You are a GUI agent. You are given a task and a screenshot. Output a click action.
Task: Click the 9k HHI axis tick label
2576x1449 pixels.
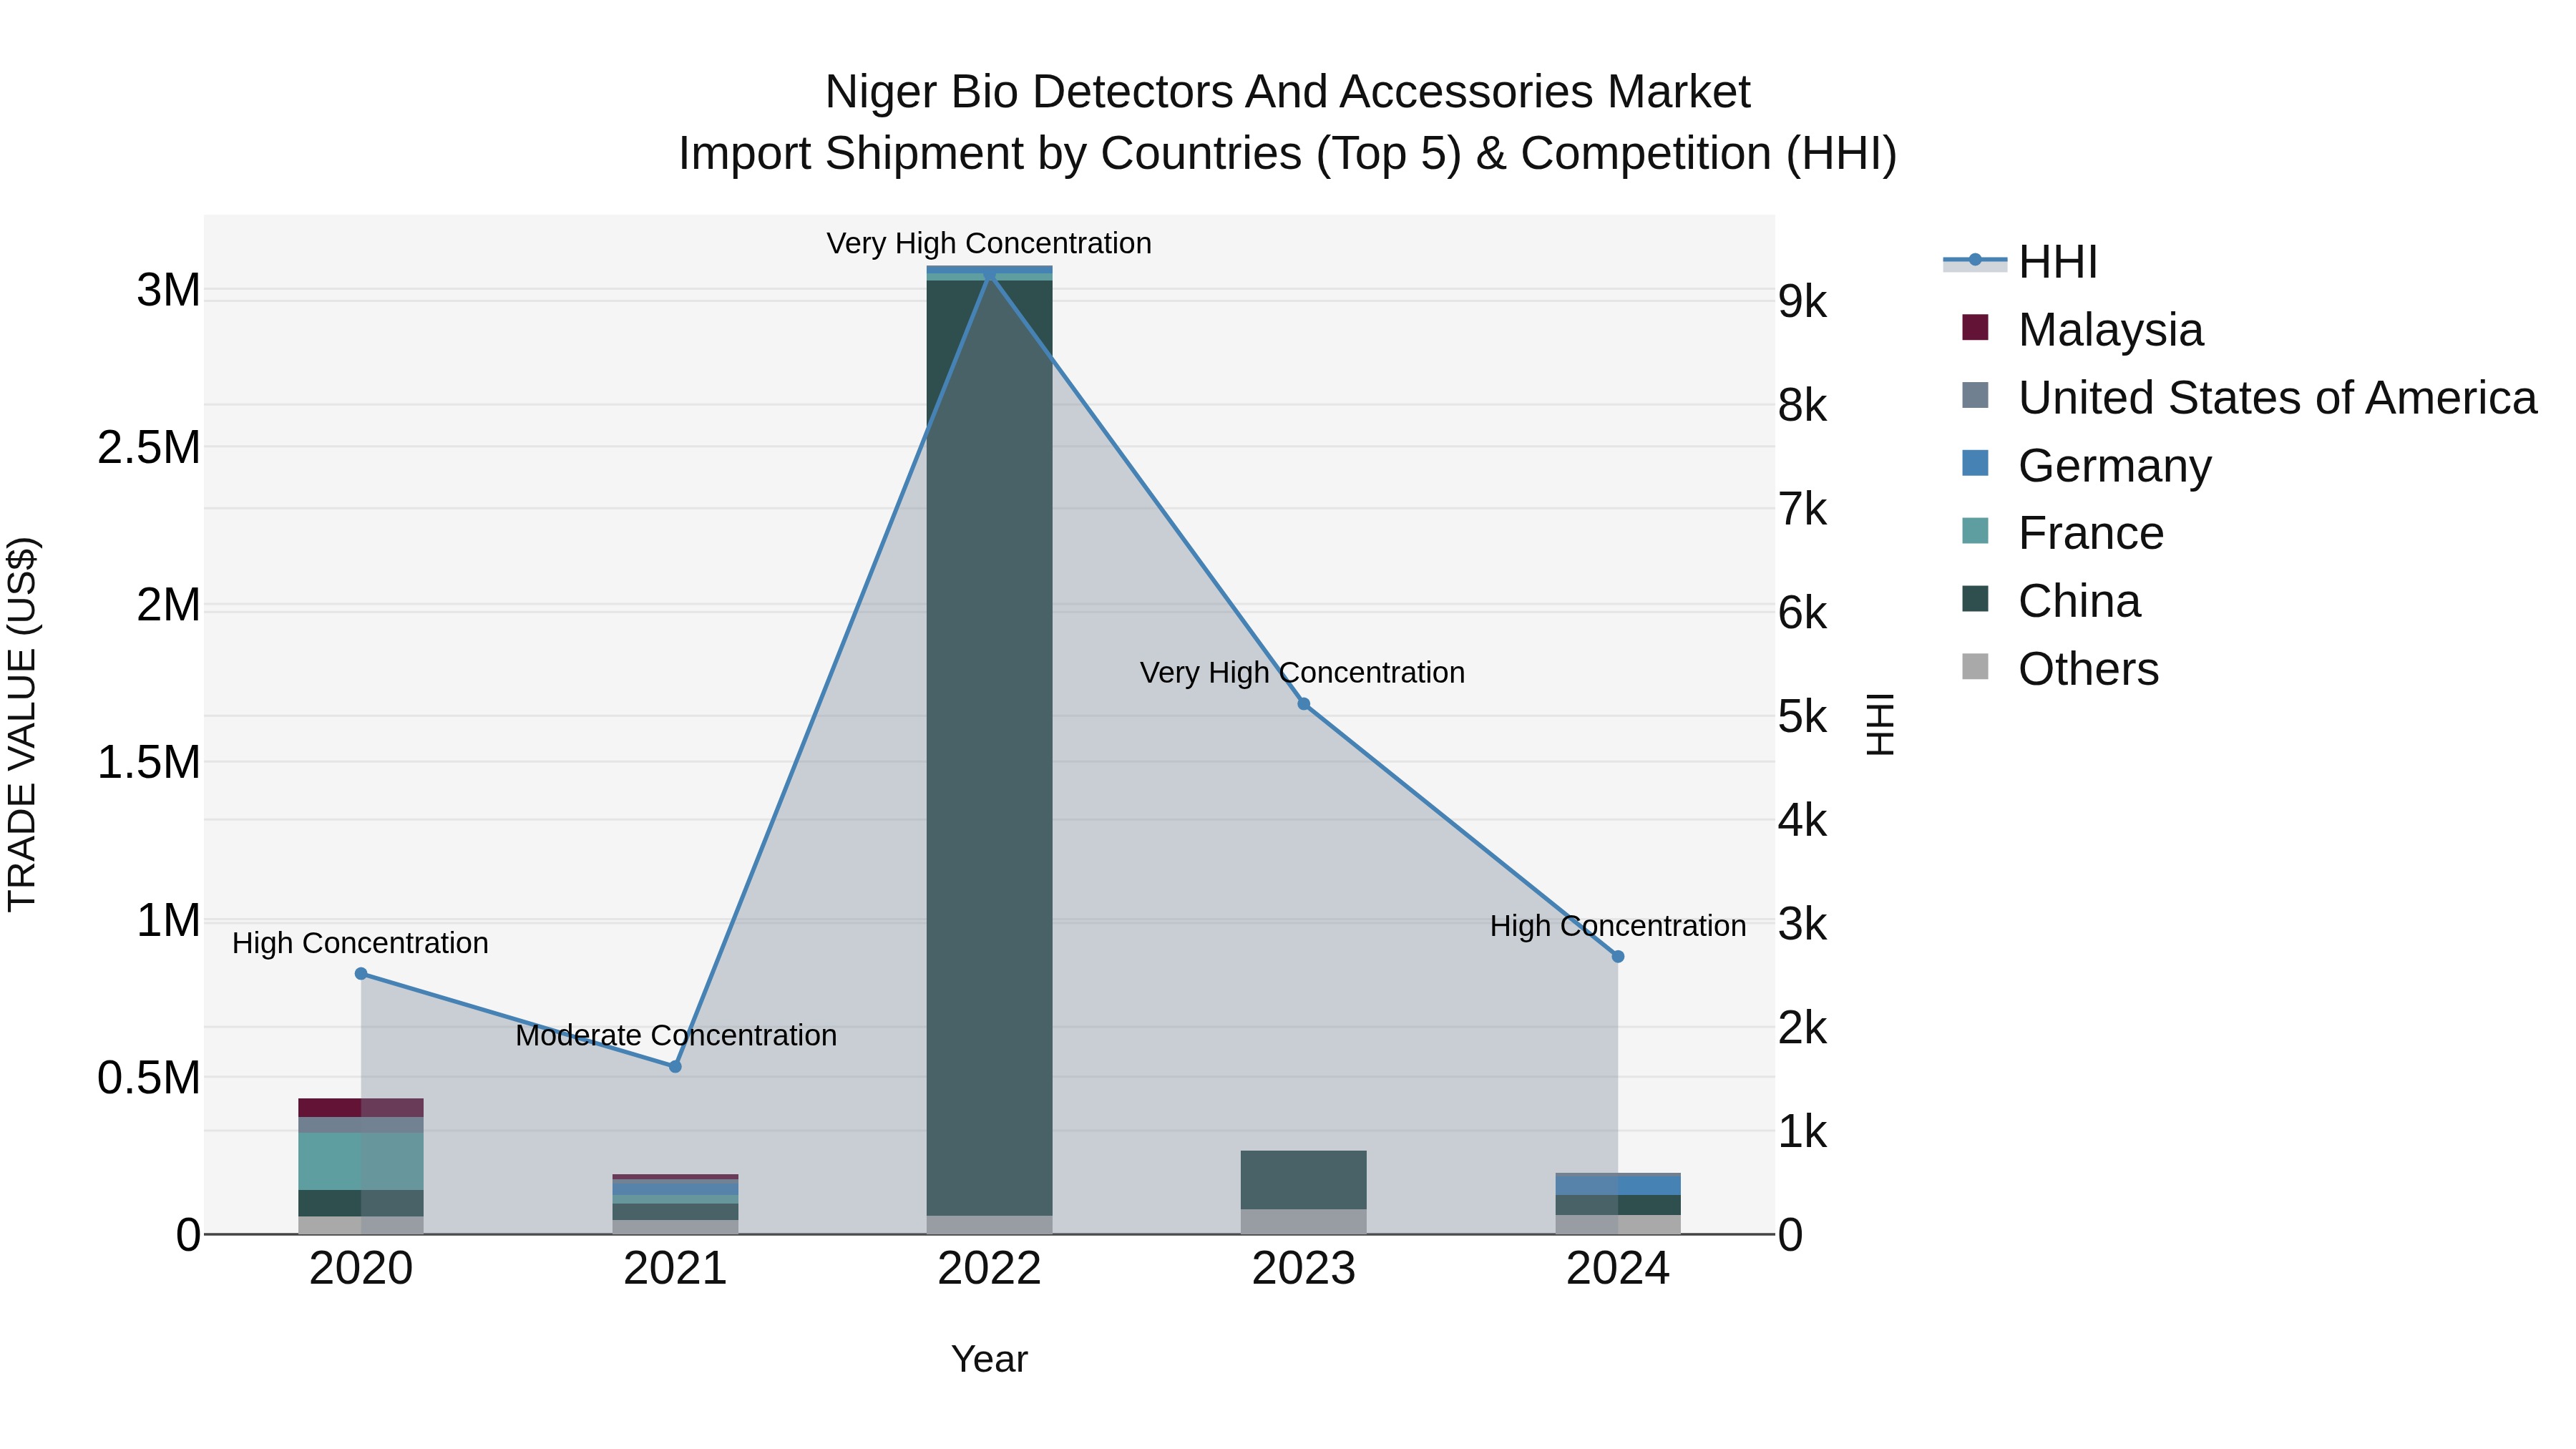pos(1803,302)
